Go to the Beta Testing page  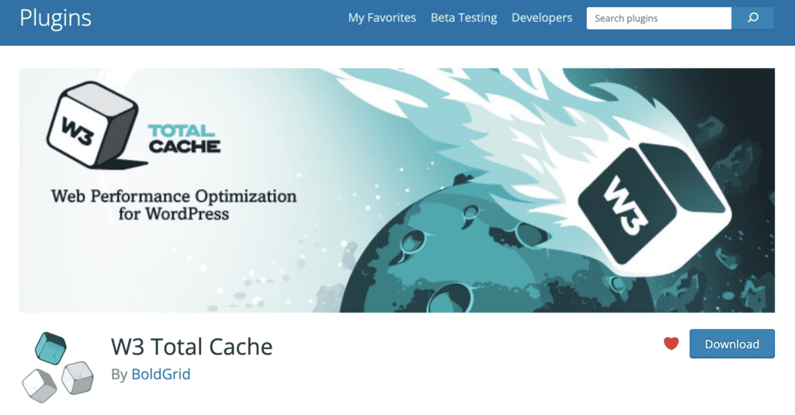pos(463,18)
